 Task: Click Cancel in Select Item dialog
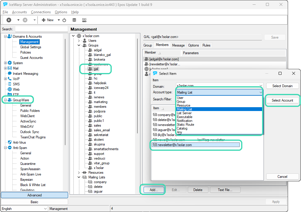[282, 177]
